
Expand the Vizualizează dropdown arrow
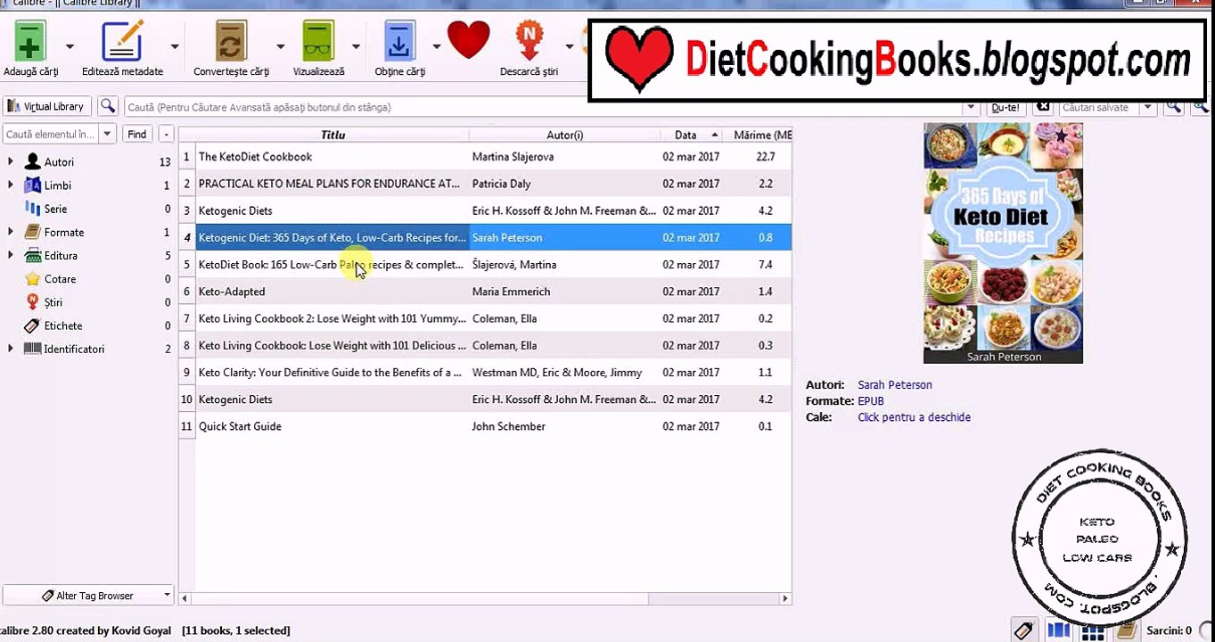356,46
